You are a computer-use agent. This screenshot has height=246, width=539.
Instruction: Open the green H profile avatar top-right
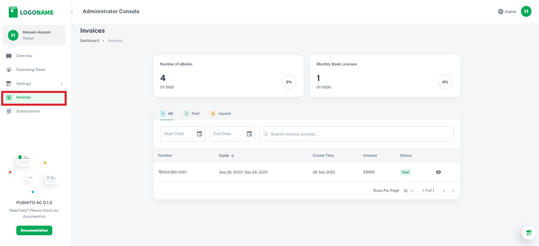526,12
